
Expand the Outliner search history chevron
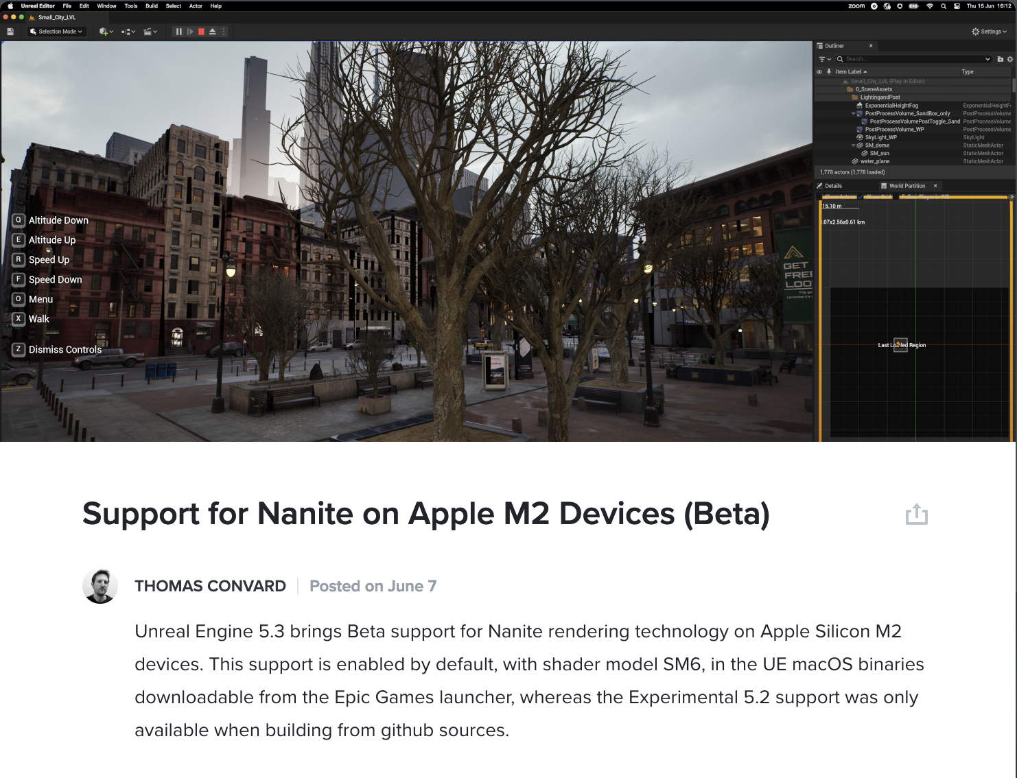987,59
